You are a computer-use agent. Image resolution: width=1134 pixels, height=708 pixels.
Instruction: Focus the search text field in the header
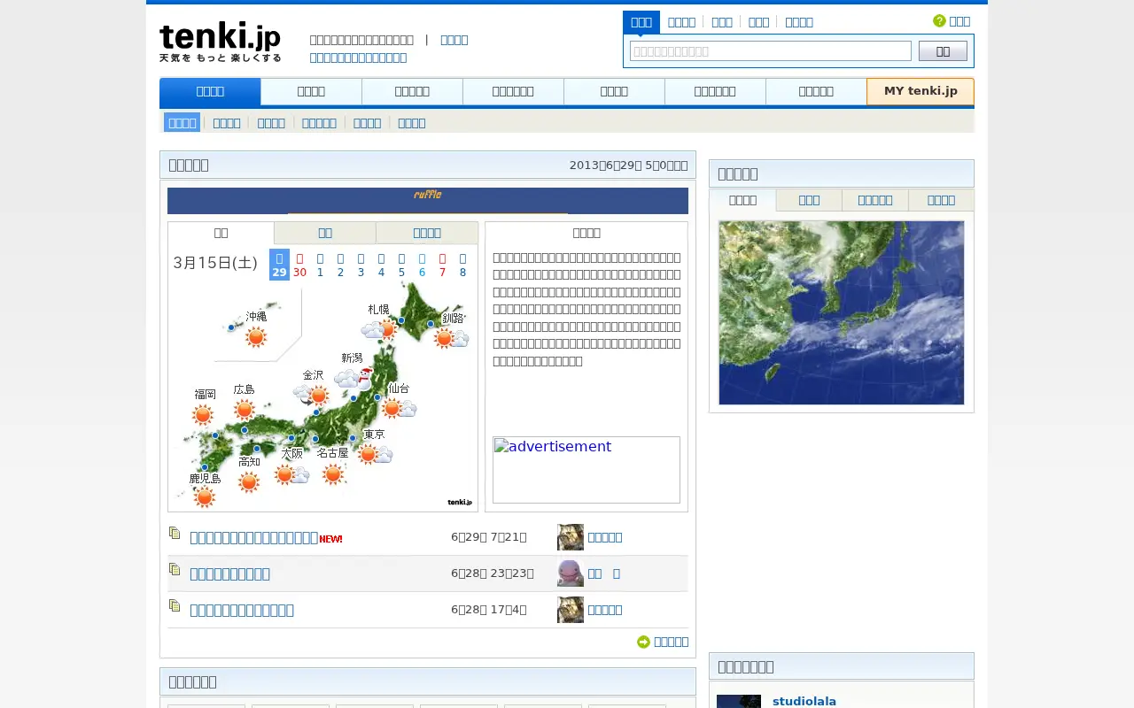[x=771, y=51]
